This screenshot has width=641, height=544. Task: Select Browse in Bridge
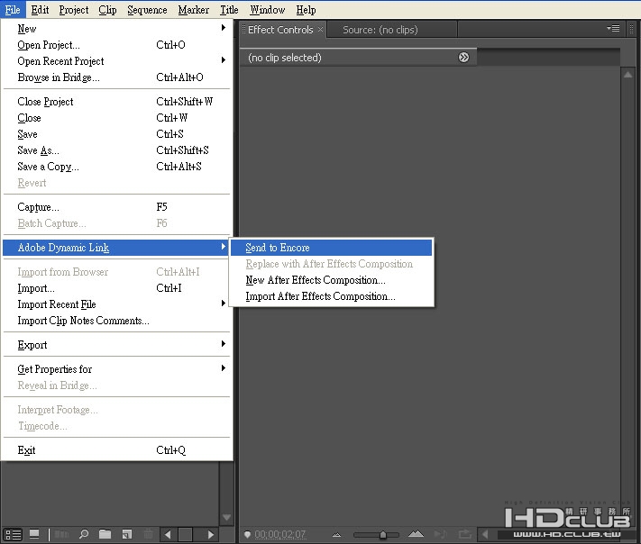[116, 77]
